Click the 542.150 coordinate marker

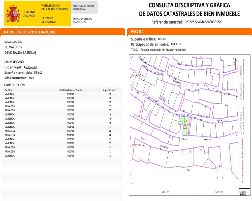[x=165, y=192]
